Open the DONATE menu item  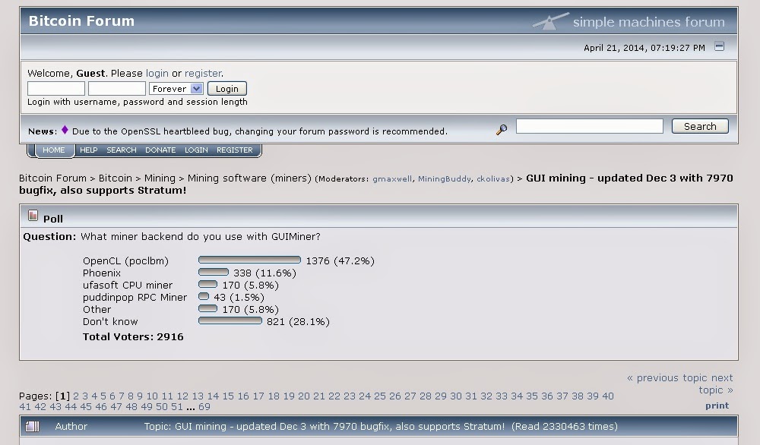tap(160, 150)
